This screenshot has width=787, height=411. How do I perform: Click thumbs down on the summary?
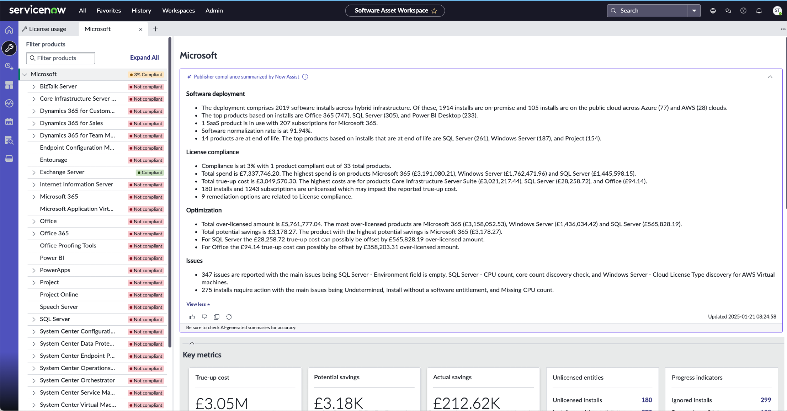(x=204, y=317)
